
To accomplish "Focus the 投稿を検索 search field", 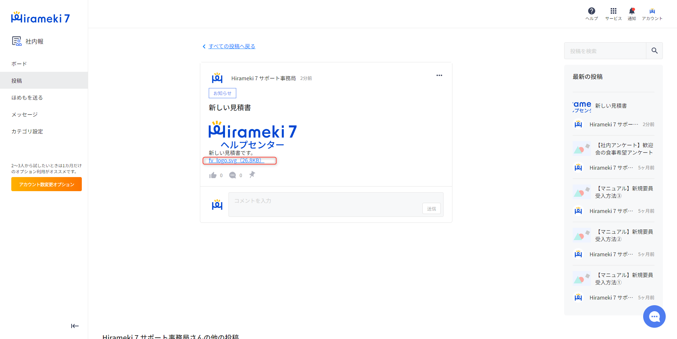I will coord(605,51).
